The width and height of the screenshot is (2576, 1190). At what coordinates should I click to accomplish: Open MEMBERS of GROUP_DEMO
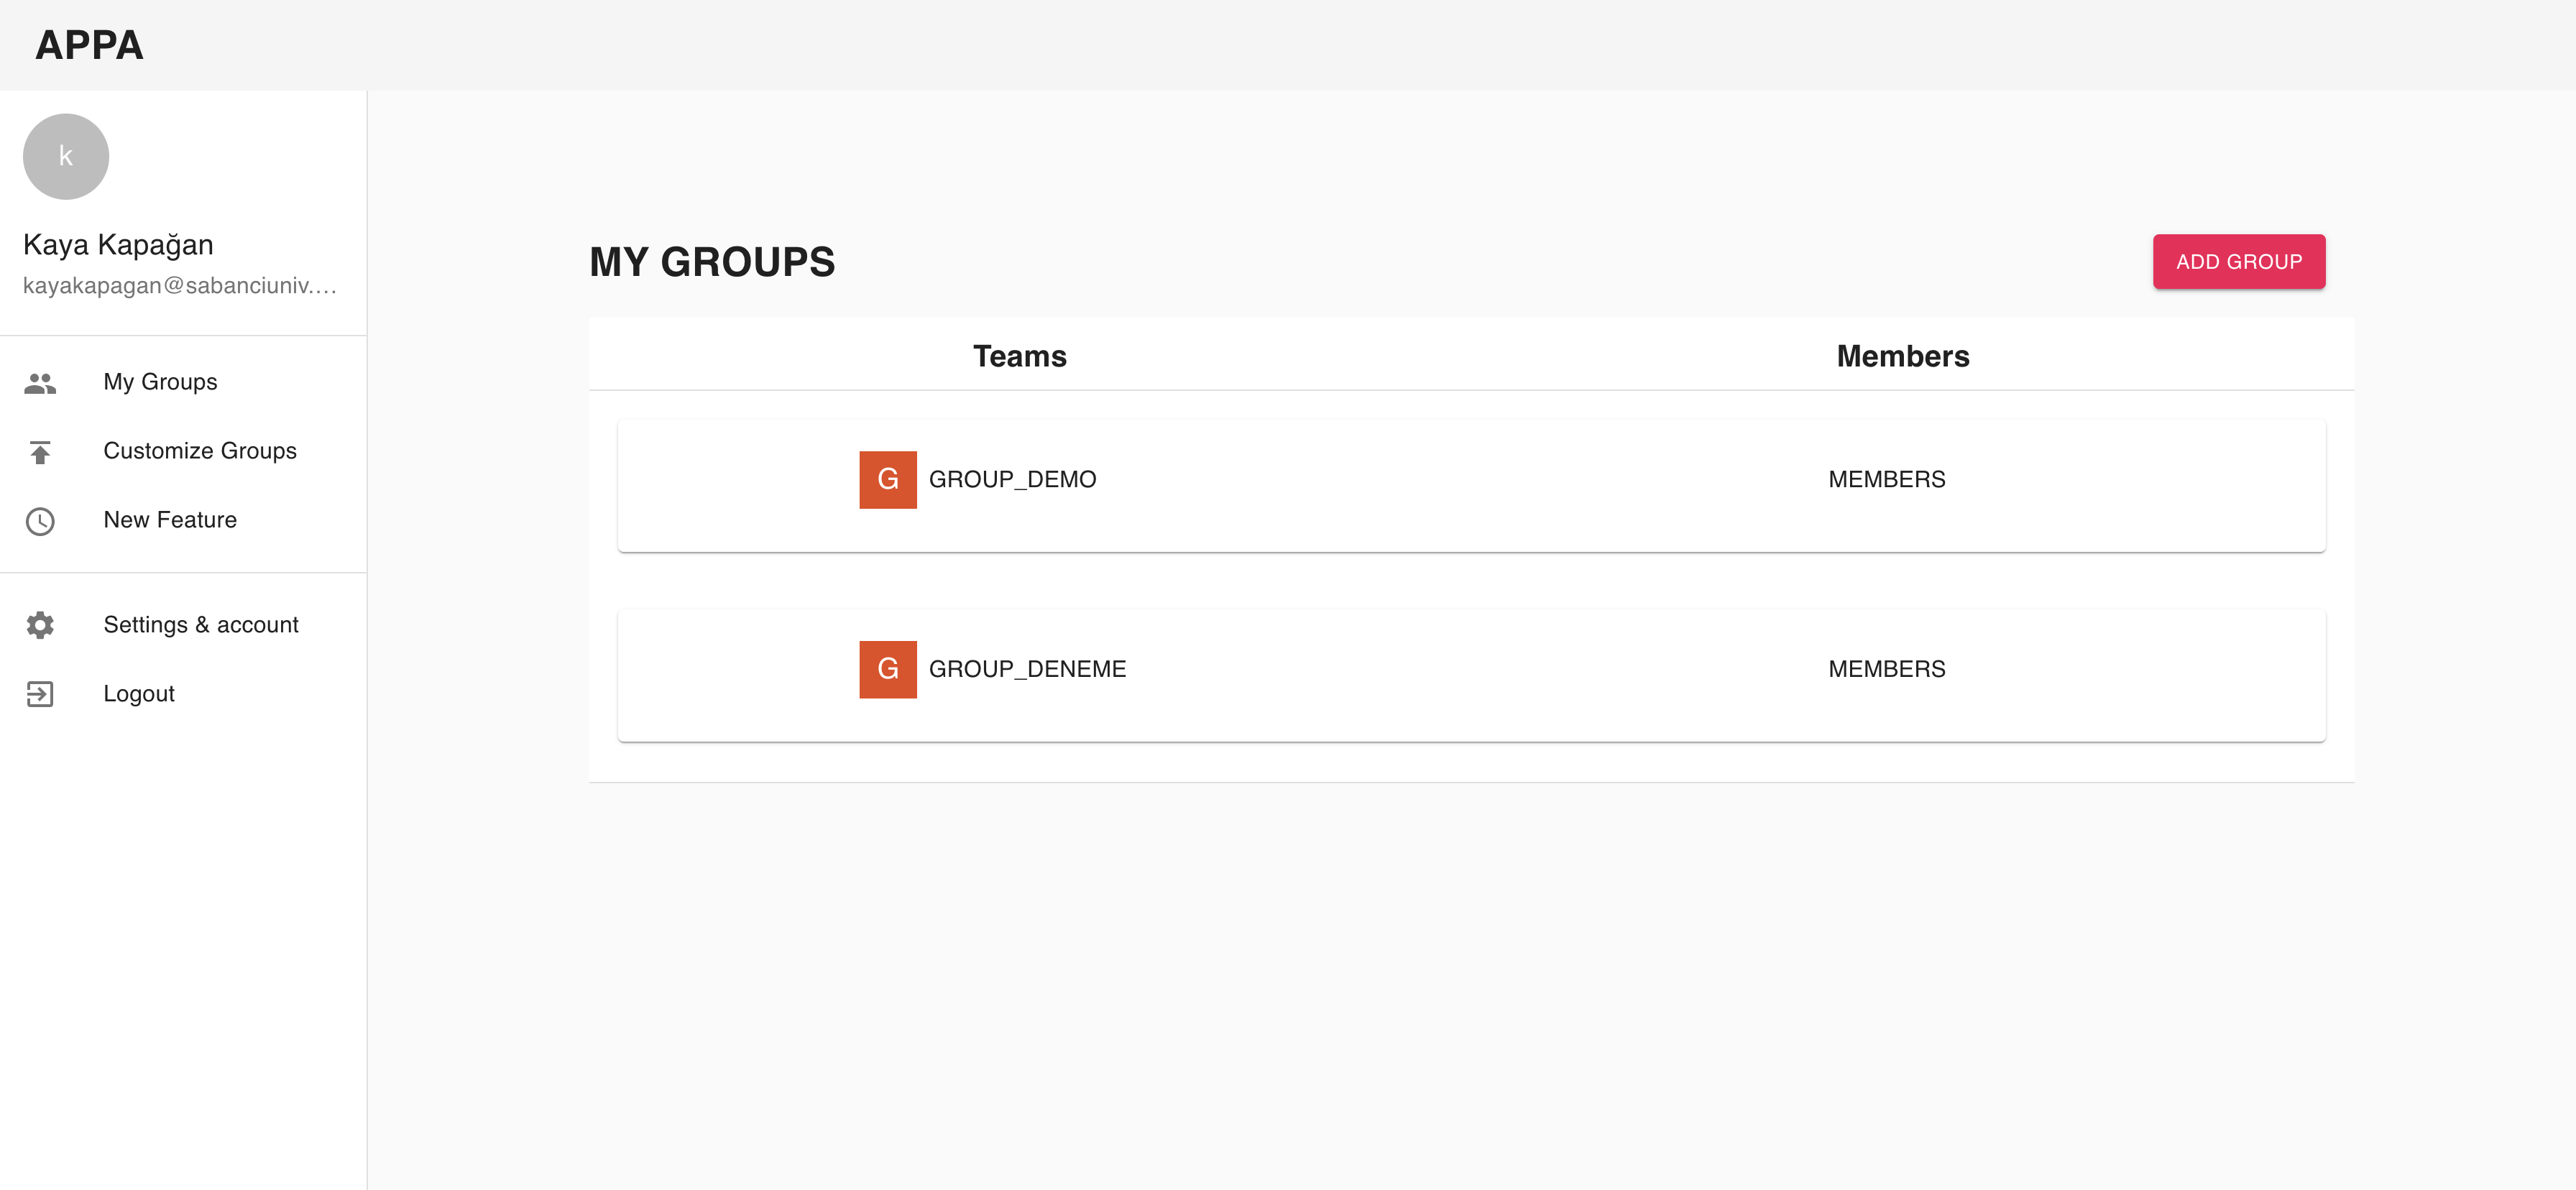1886,480
